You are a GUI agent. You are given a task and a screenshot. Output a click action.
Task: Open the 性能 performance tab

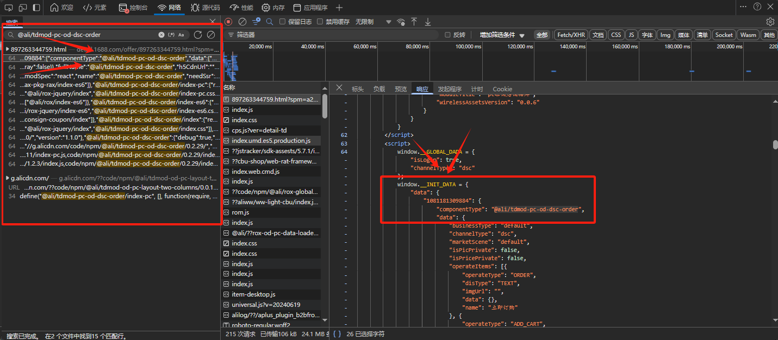[x=241, y=8]
